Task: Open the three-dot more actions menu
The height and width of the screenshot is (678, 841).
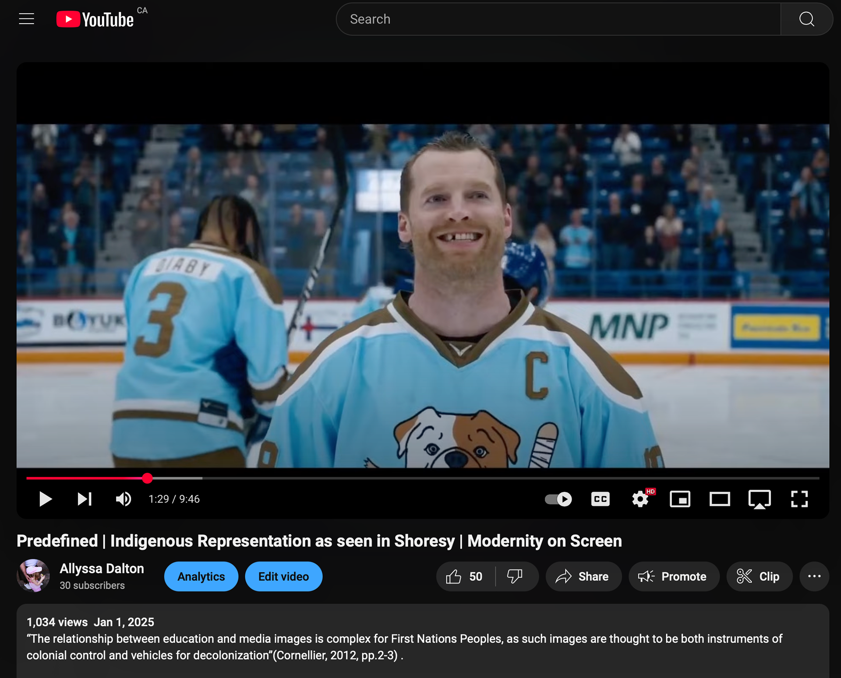Action: click(814, 576)
